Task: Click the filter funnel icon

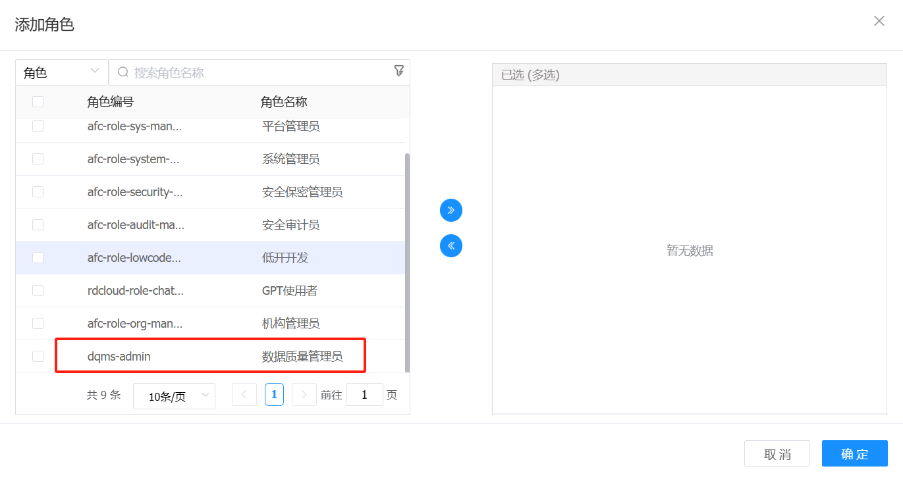Action: [398, 71]
